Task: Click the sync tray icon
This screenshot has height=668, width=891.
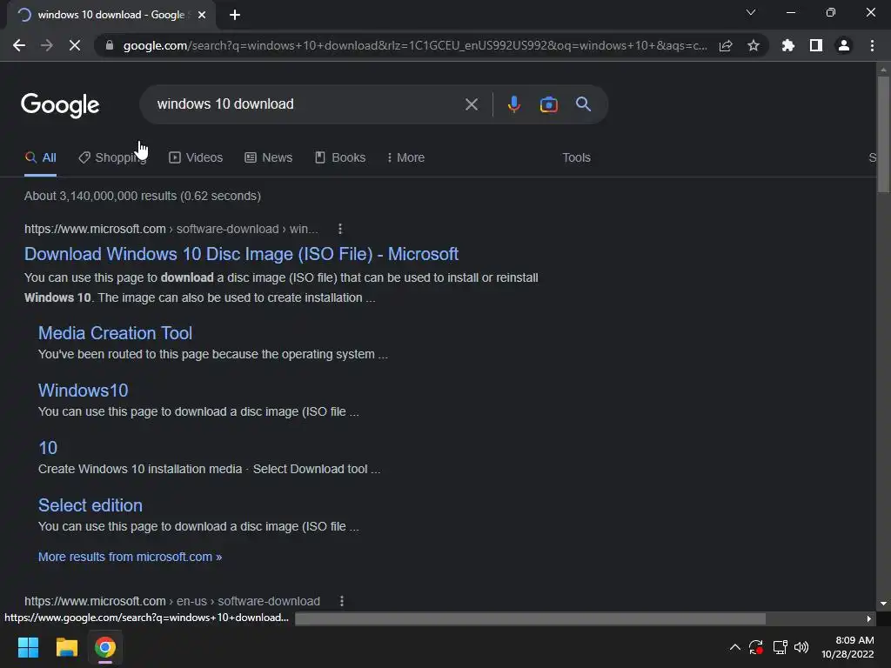Action: (756, 647)
